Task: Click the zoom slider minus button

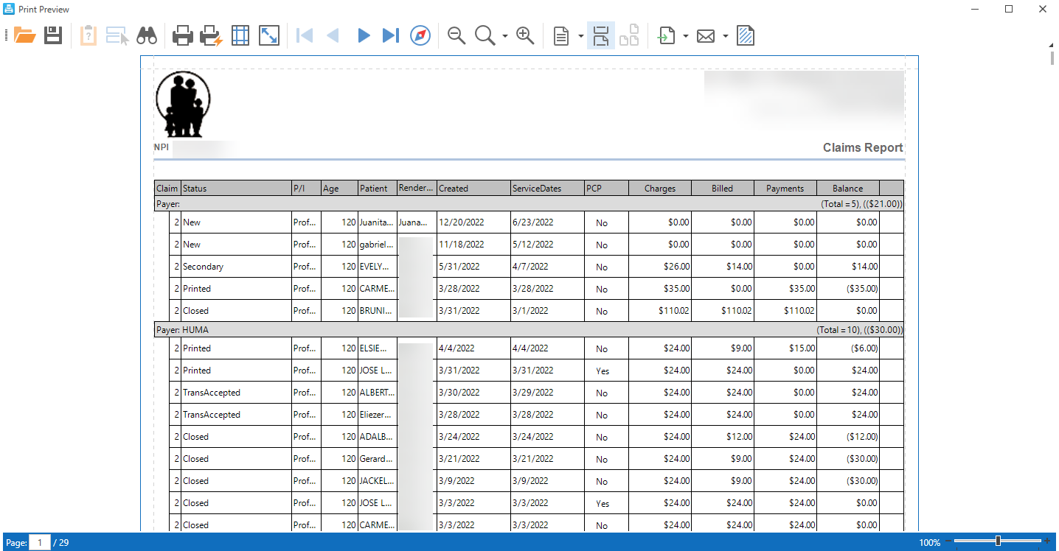Action: click(x=948, y=541)
